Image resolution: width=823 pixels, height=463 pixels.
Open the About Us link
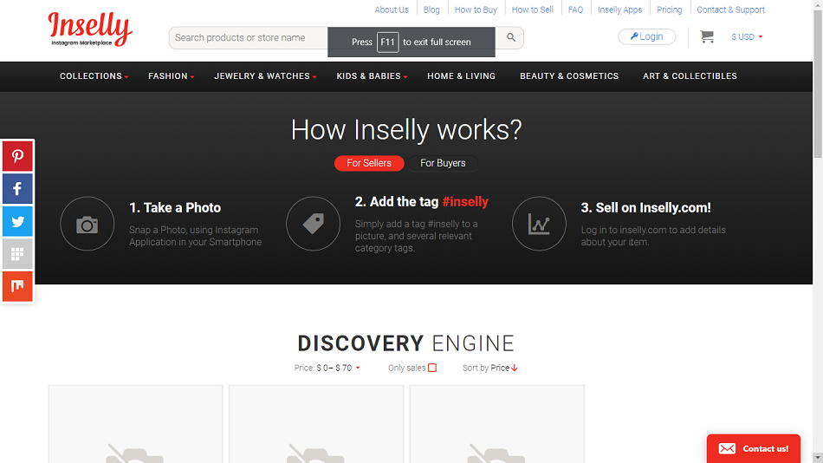tap(391, 10)
